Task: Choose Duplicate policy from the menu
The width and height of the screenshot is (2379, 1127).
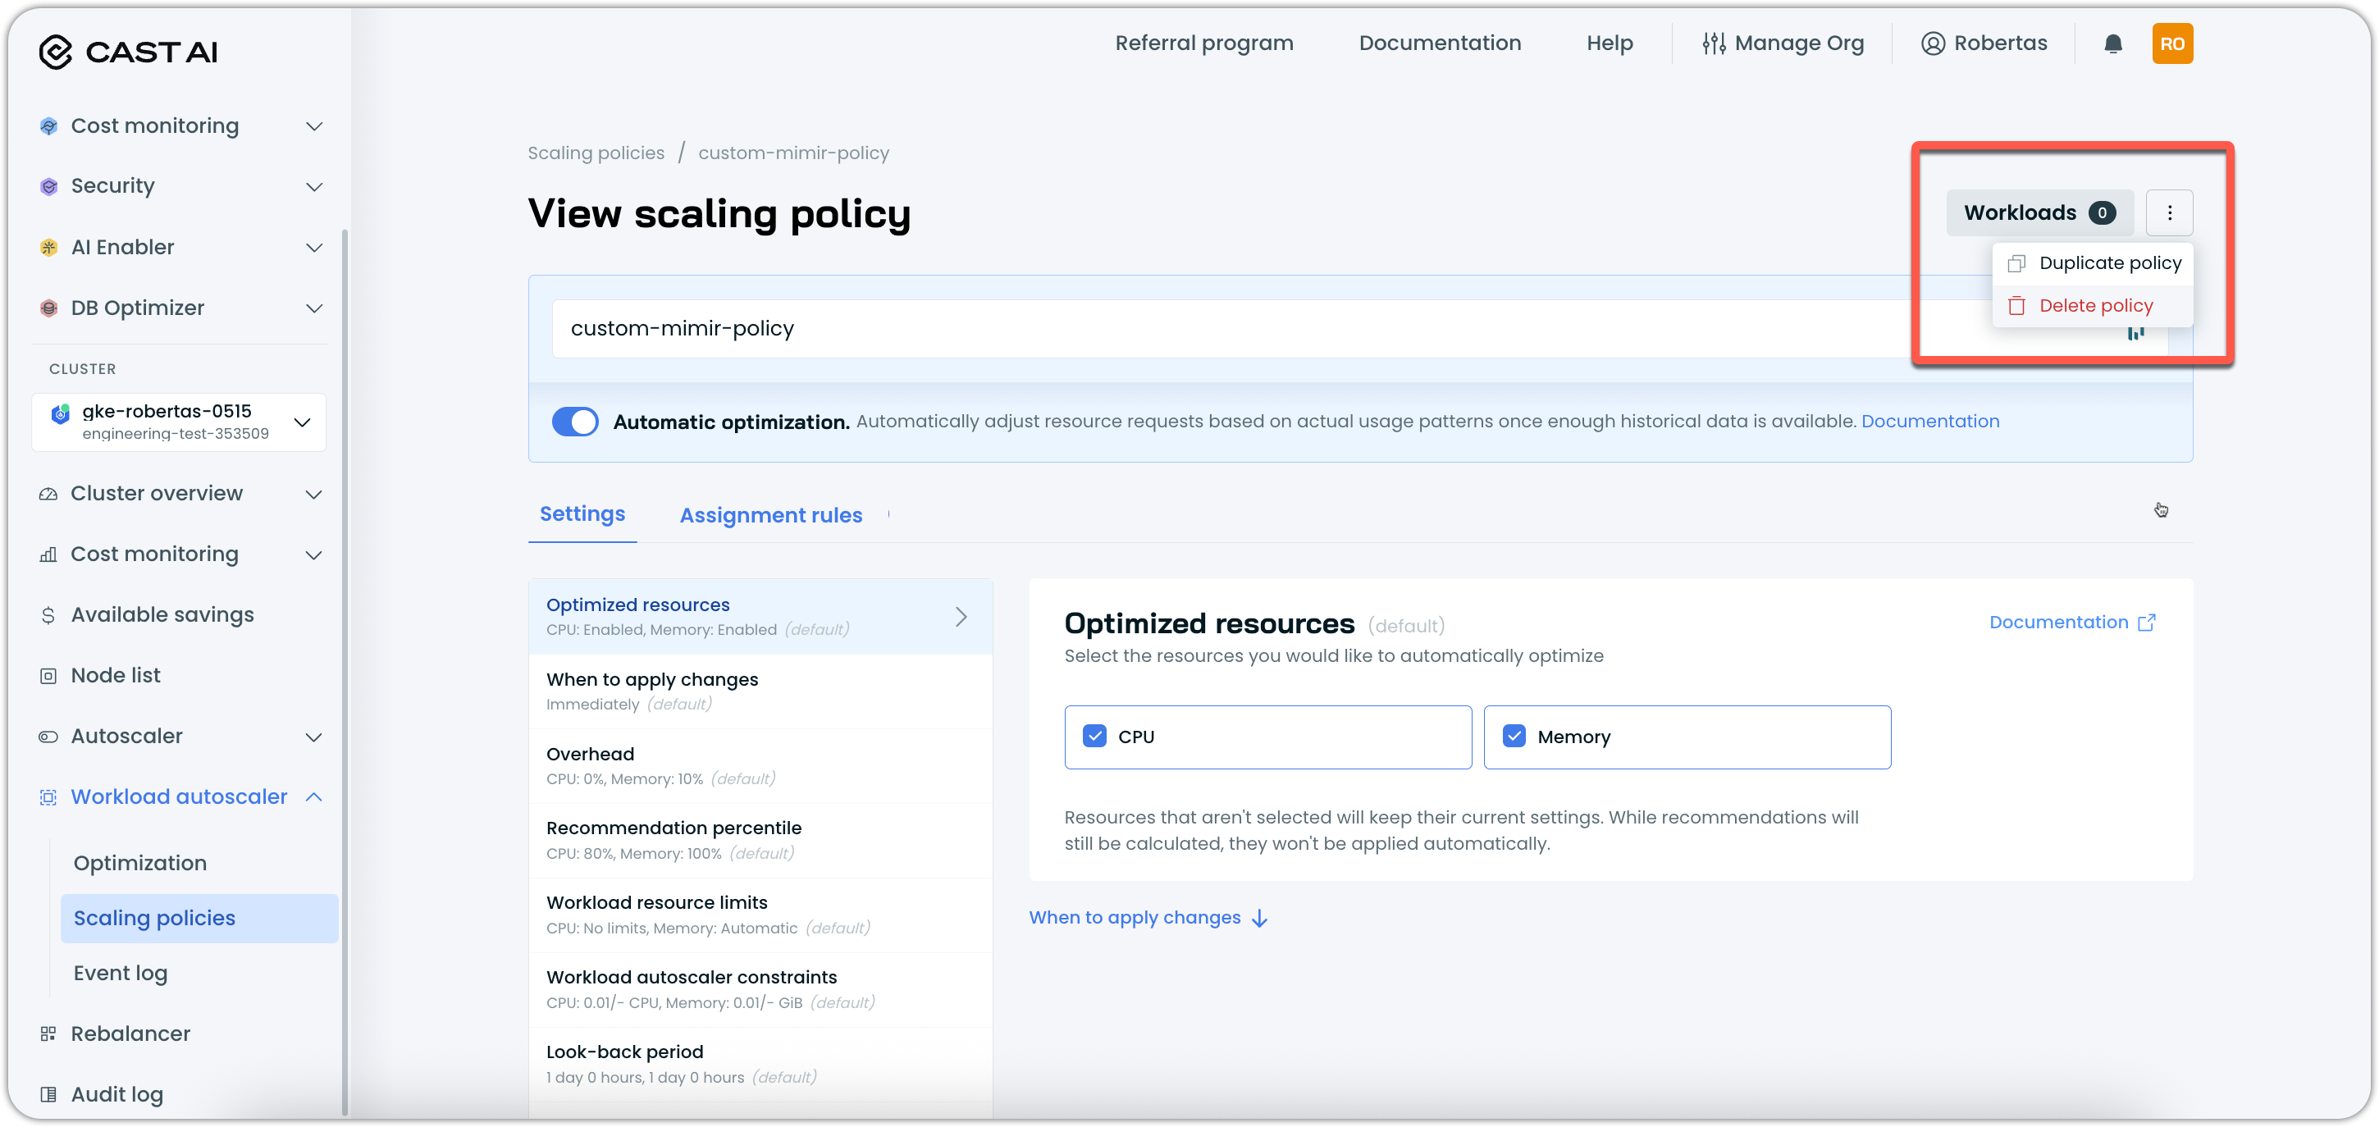Action: point(2108,263)
